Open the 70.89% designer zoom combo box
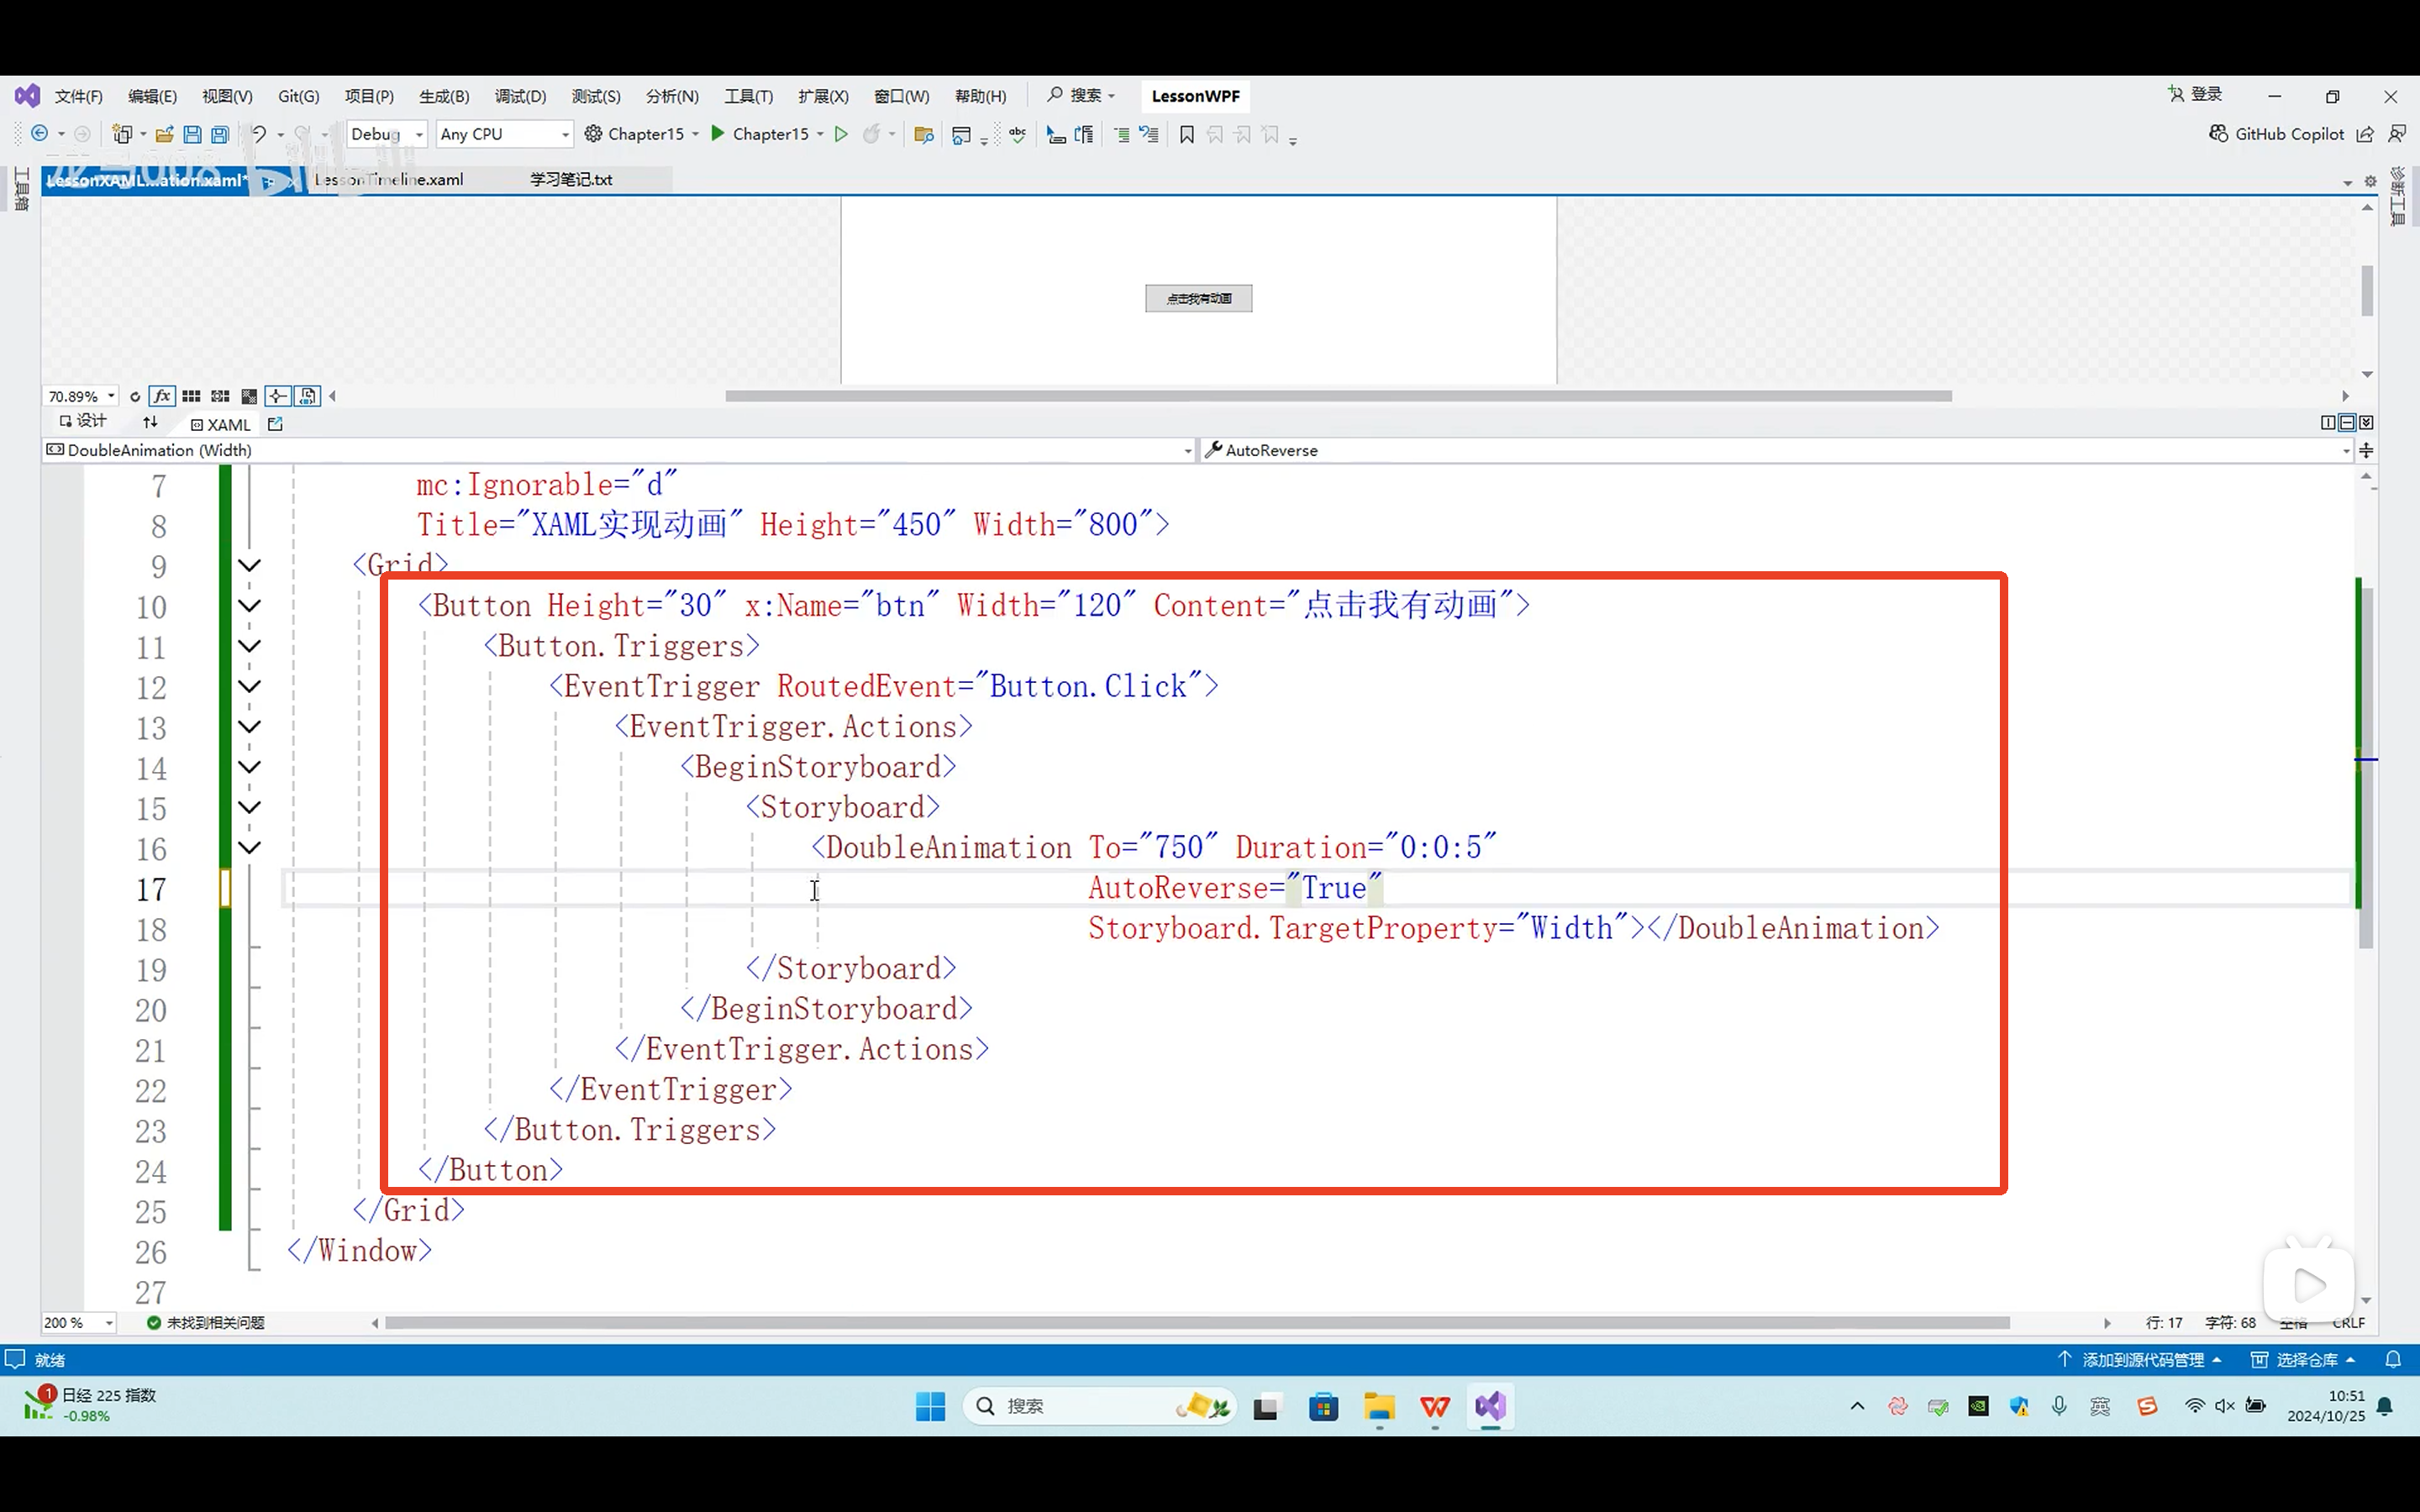 pyautogui.click(x=81, y=396)
